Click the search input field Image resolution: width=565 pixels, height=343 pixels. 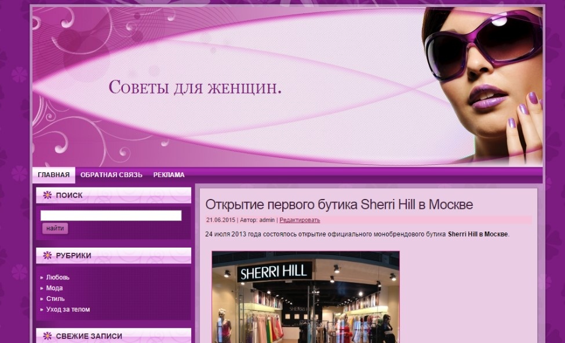[x=111, y=215]
